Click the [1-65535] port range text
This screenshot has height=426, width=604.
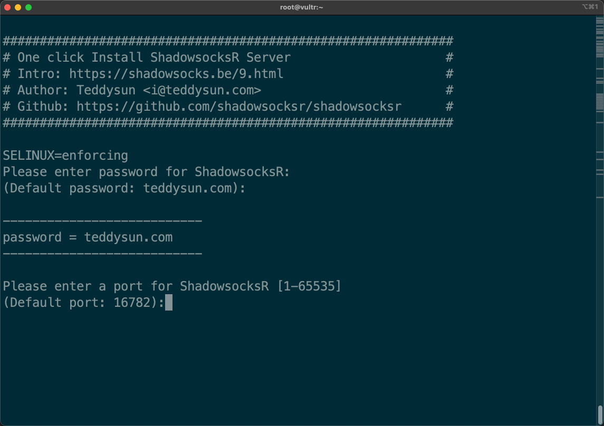click(309, 286)
